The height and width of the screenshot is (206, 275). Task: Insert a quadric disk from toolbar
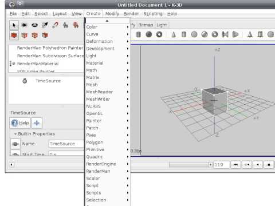194,34
